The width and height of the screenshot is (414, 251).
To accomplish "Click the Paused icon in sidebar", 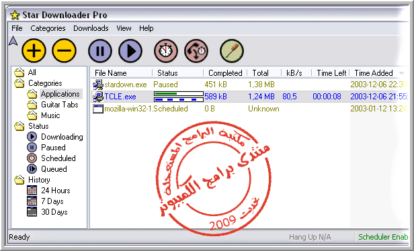I will pos(32,148).
